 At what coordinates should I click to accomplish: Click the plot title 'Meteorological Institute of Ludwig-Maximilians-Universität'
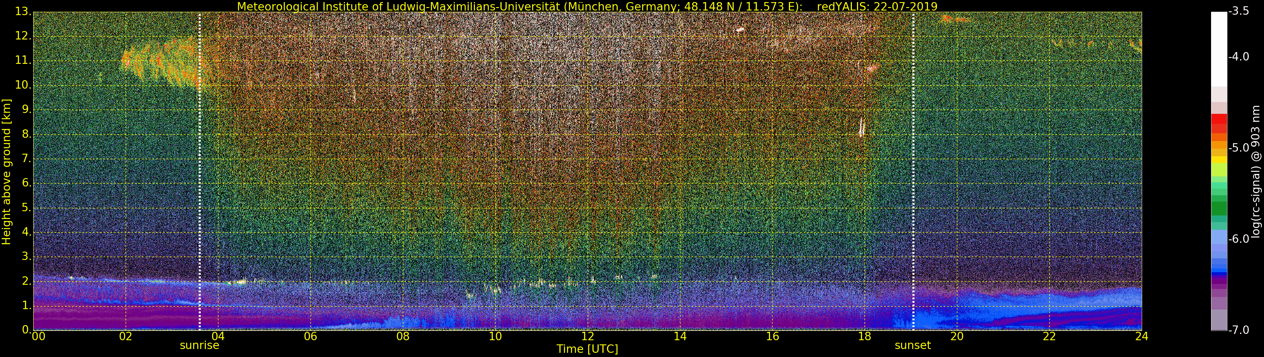point(398,6)
